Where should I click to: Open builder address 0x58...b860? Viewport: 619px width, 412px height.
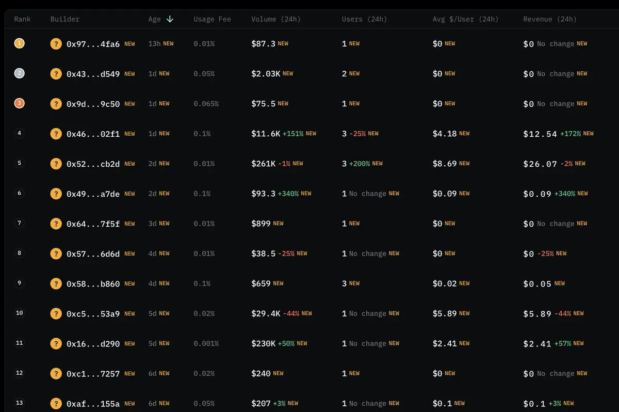pos(93,283)
